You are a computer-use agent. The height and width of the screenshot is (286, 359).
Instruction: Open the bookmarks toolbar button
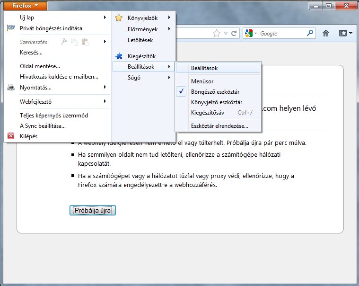(x=343, y=34)
